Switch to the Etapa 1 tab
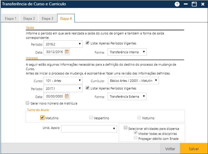Image resolution: width=208 pixels, height=154 pixels. pos(11,18)
